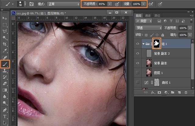Screen dimensions: 195x126
Task: Create new fill or adjustment layer
Action: coord(166,93)
